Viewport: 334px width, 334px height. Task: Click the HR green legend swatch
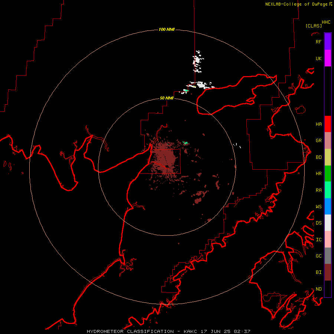pos(328,174)
